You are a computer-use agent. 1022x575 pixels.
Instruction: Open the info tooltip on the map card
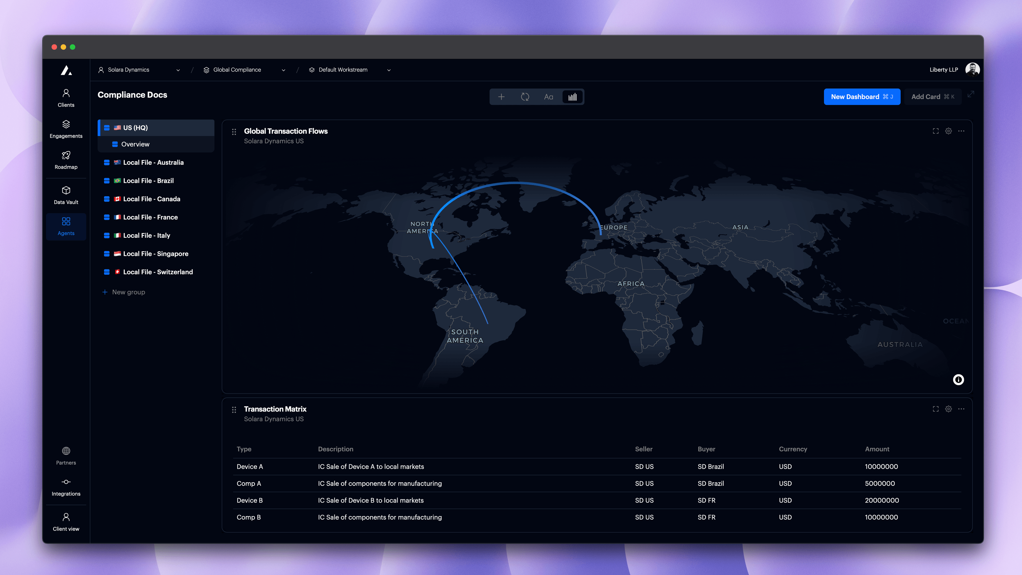click(958, 380)
